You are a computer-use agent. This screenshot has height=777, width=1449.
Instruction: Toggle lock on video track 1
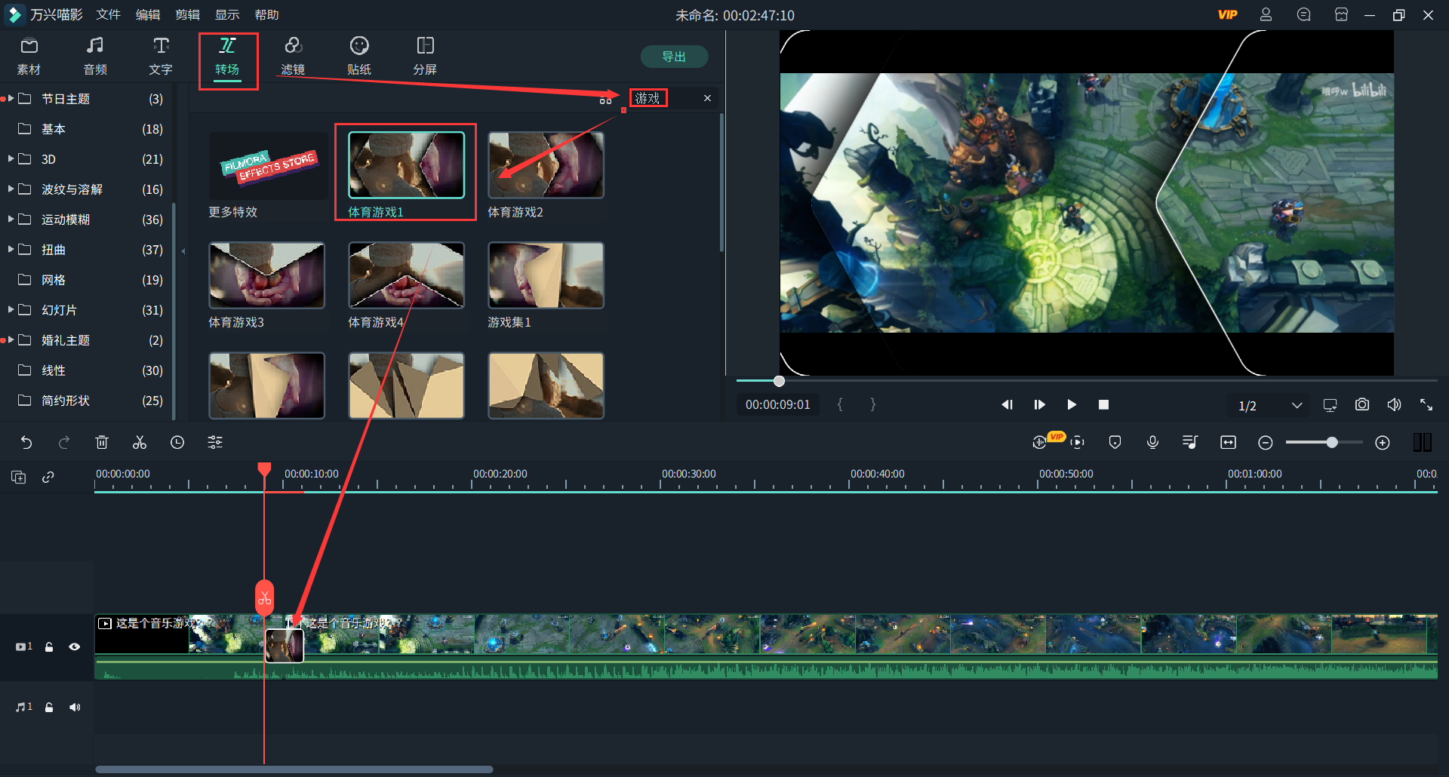pos(49,646)
